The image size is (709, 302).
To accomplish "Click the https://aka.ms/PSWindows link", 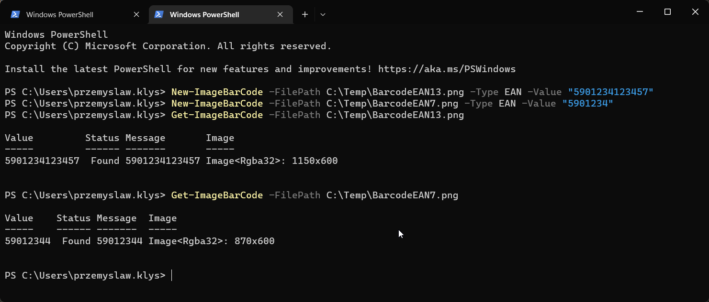I will [x=447, y=69].
